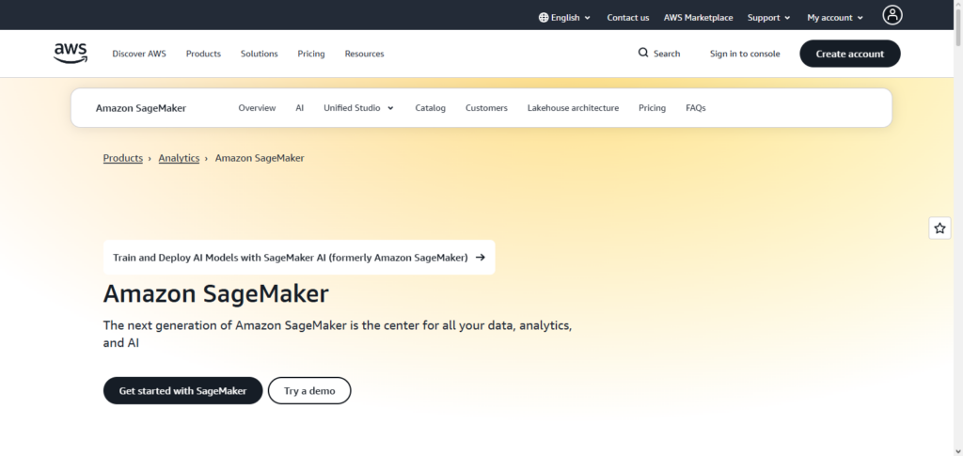
Task: Open the Discover AWS menu
Action: 139,54
